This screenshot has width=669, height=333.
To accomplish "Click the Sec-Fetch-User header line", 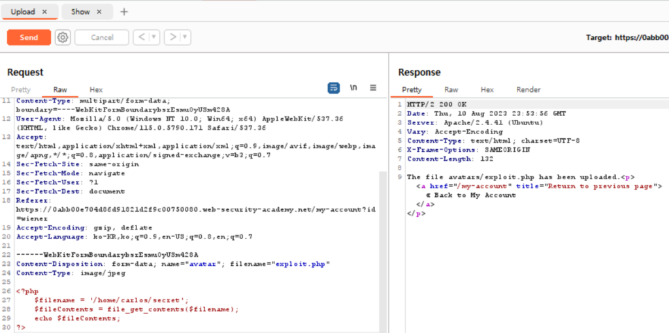I will [56, 182].
